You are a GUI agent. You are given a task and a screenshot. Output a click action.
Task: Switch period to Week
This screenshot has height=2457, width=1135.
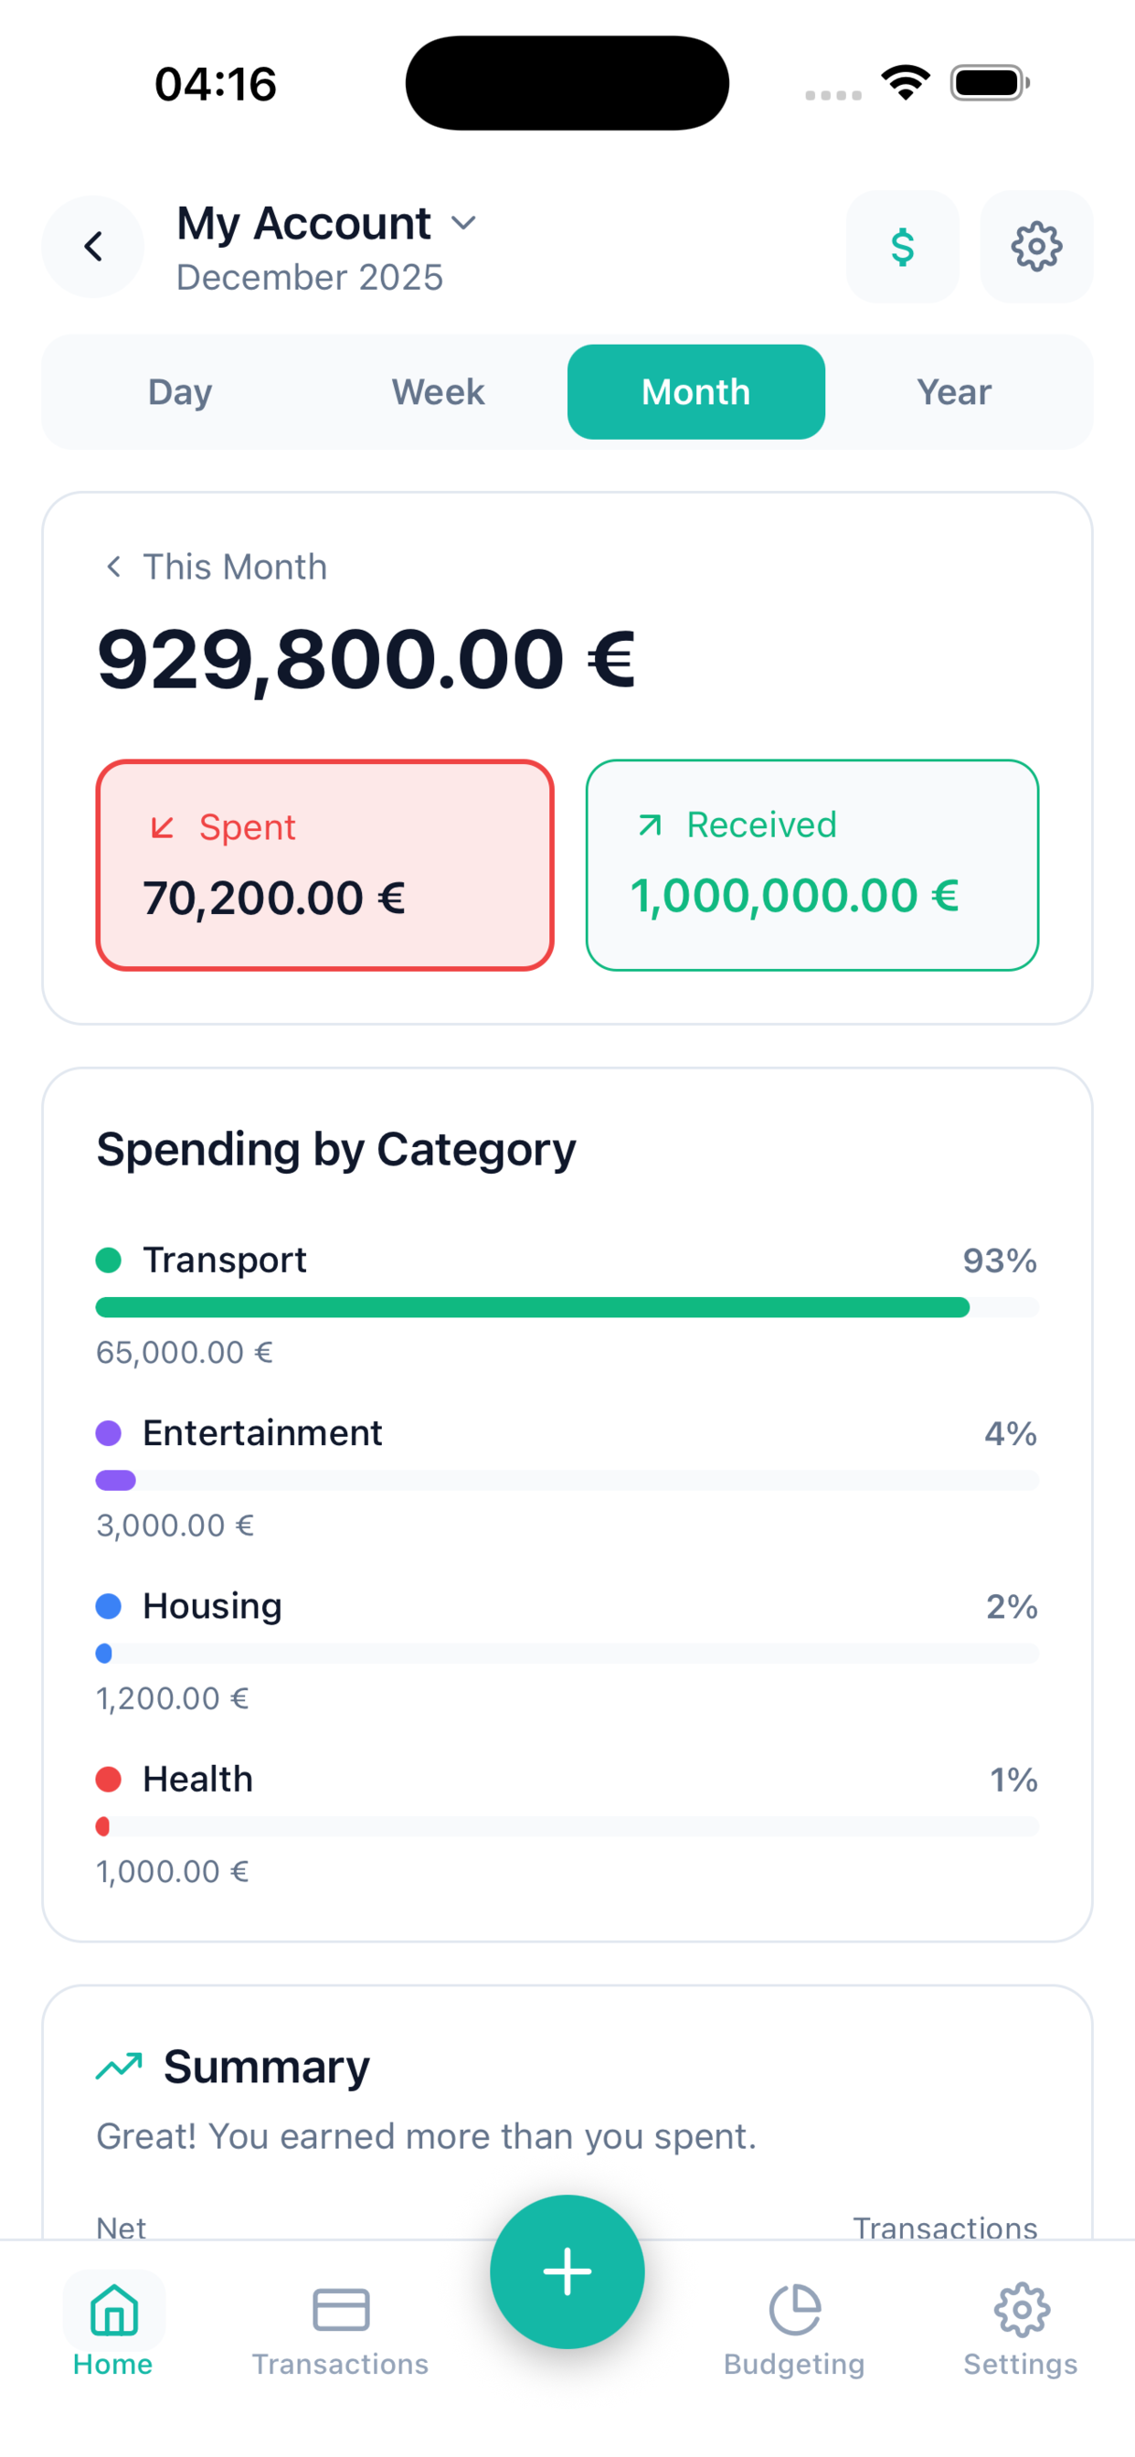coord(438,392)
